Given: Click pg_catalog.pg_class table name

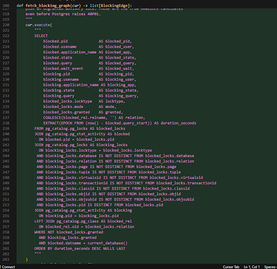Looking at the screenshot, I should (77, 221).
